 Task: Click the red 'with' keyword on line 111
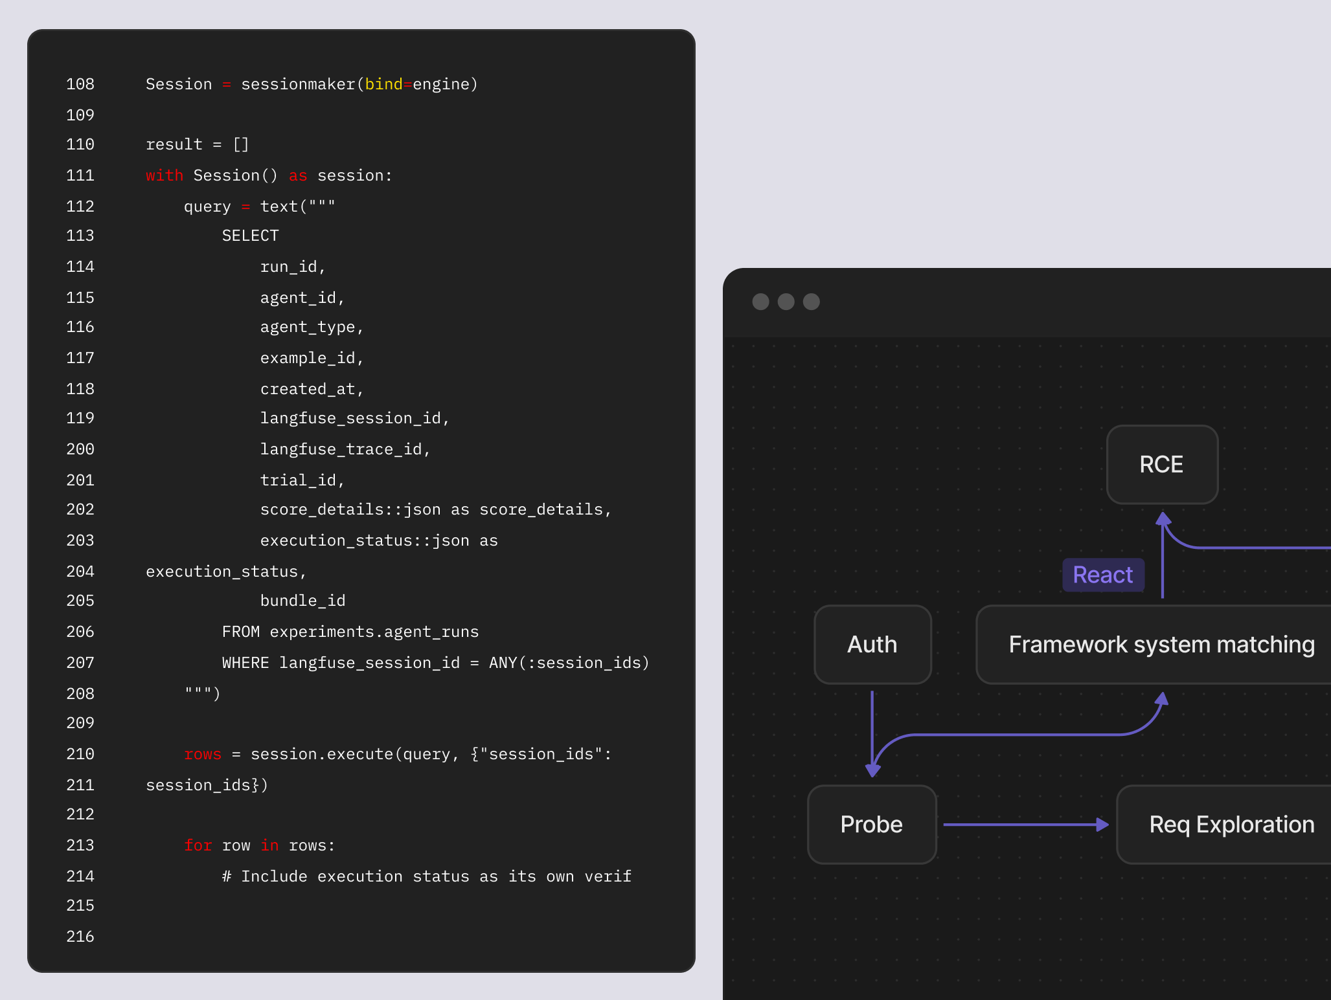tap(164, 175)
